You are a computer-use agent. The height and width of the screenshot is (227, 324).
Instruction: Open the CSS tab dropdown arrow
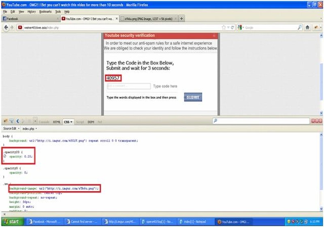72,121
